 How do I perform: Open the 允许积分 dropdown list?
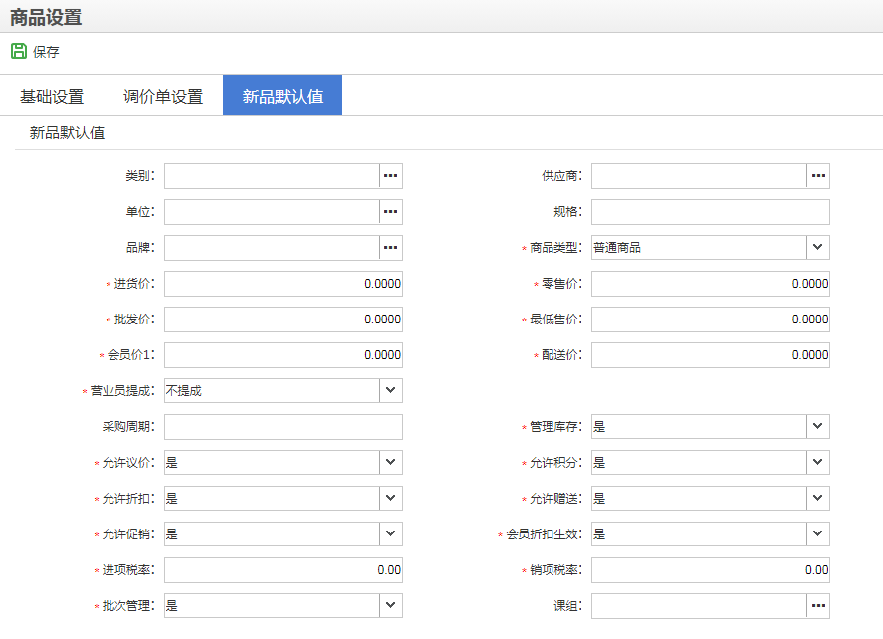tap(818, 463)
